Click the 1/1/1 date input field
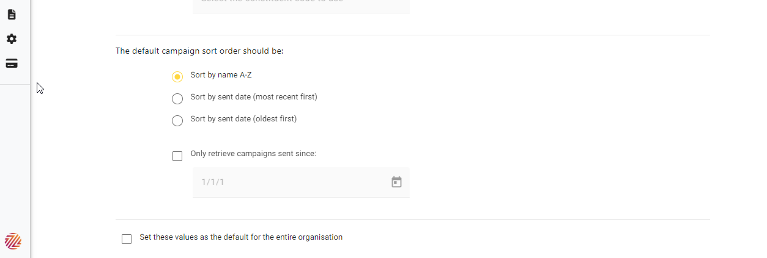This screenshot has width=767, height=258. point(301,182)
